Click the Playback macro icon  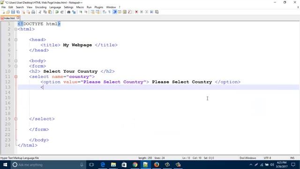coord(147,12)
